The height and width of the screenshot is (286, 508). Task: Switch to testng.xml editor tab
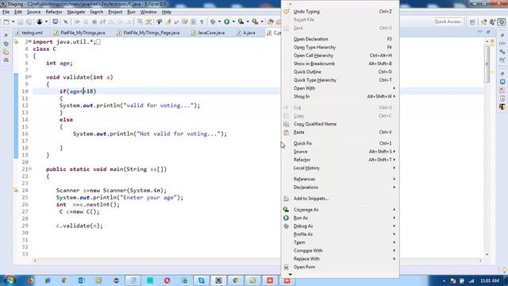[x=29, y=33]
